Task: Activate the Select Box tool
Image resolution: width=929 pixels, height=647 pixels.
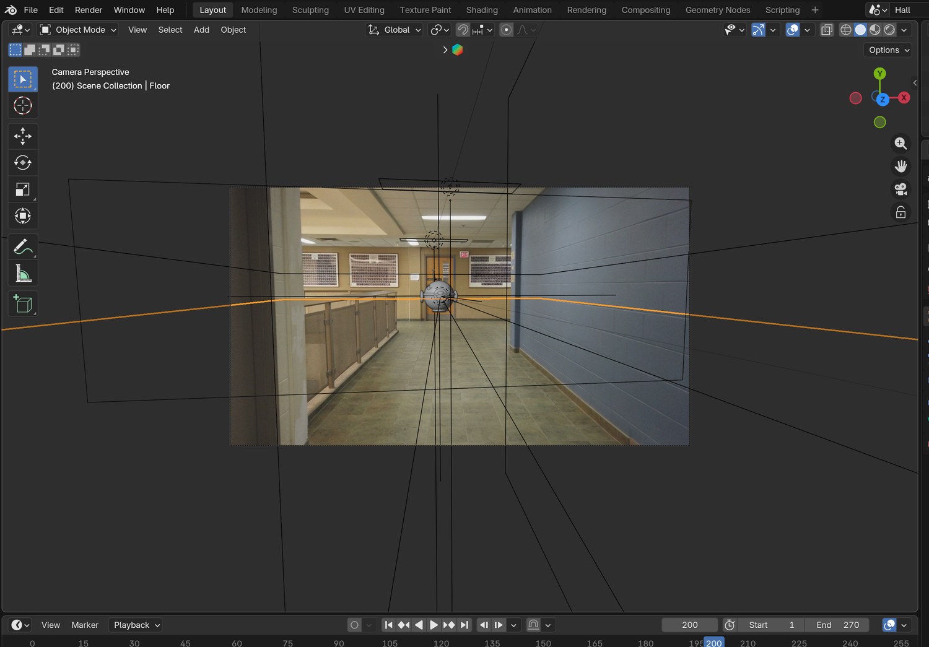Action: pos(23,79)
